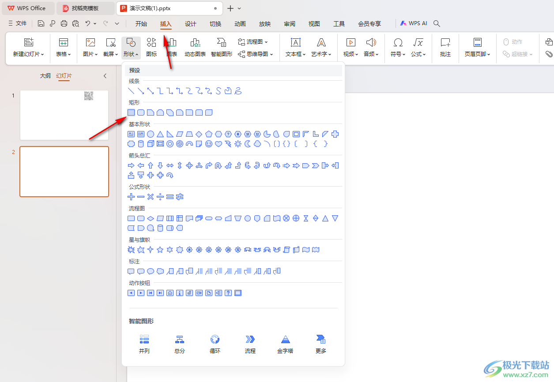Switch to the Outline (大纲) pane tab
Screen dimensions: 554x382
(45, 76)
